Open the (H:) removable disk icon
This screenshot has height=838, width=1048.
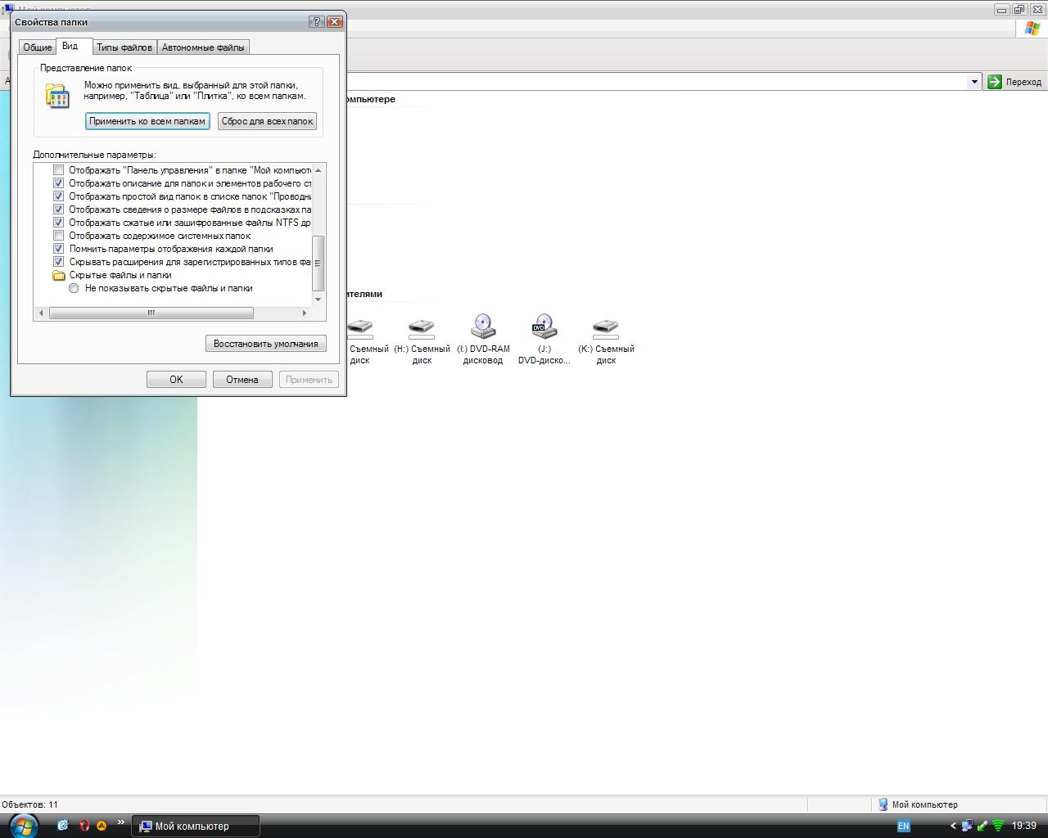(x=422, y=327)
